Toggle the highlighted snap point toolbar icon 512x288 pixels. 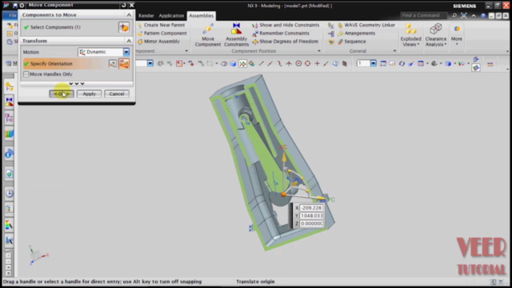coord(242,64)
